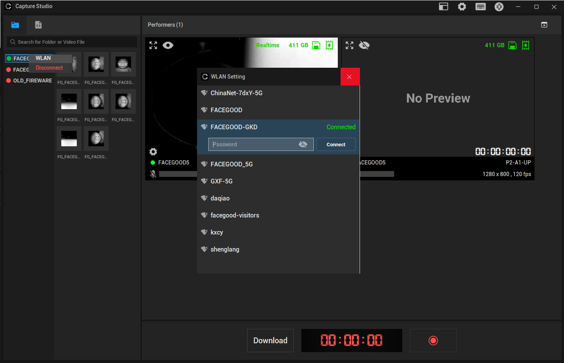Click the P2-A1-UP camera label
564x363 pixels.
pyautogui.click(x=518, y=162)
